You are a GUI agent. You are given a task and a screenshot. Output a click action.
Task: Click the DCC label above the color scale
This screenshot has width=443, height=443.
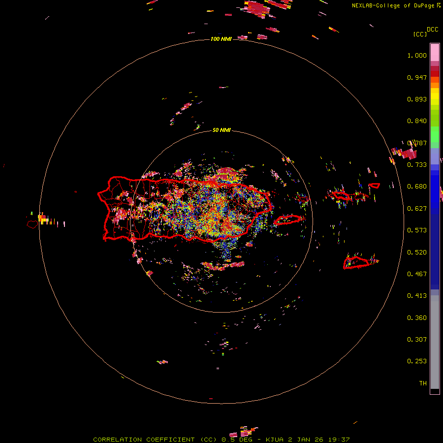point(432,30)
